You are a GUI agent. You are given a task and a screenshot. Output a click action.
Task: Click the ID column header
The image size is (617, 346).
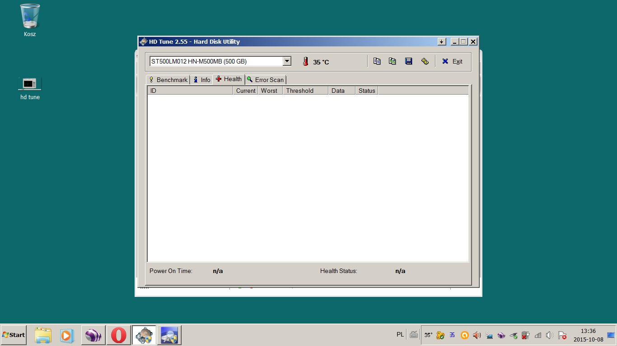[x=190, y=91]
